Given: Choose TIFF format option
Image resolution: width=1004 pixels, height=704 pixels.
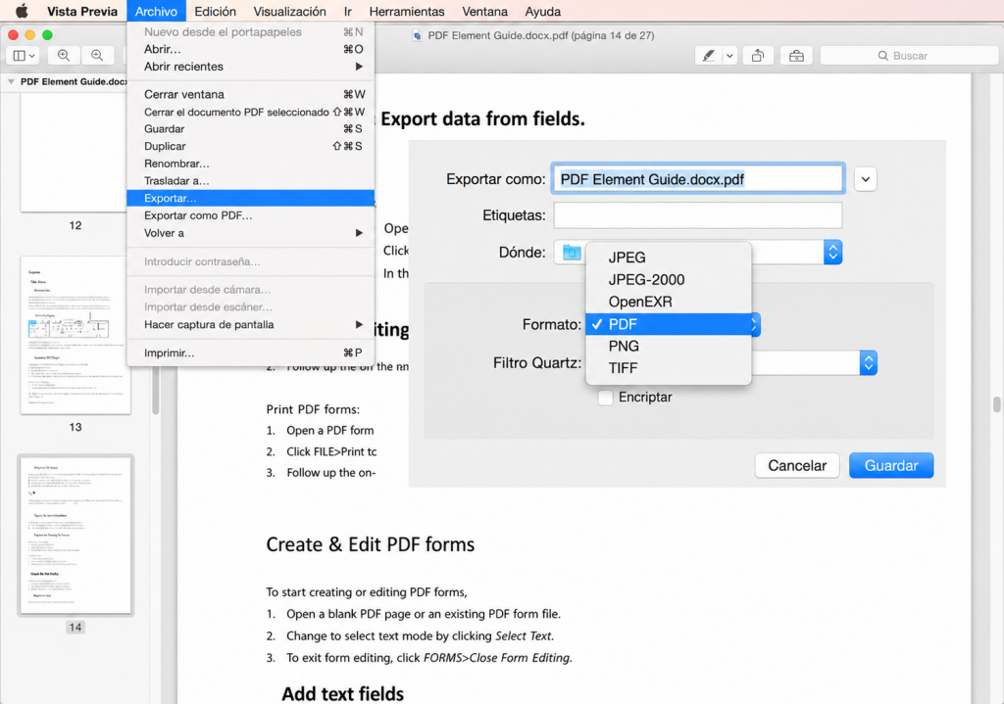Looking at the screenshot, I should (x=668, y=368).
